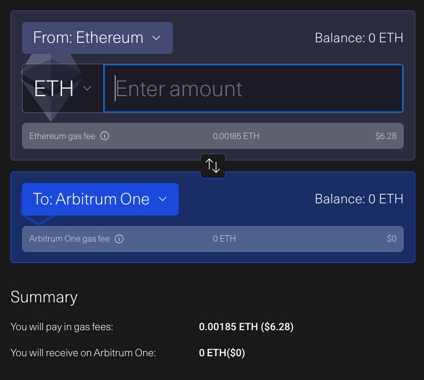Open the From: Ethereum network dropdown
The height and width of the screenshot is (380, 424).
[x=97, y=38]
